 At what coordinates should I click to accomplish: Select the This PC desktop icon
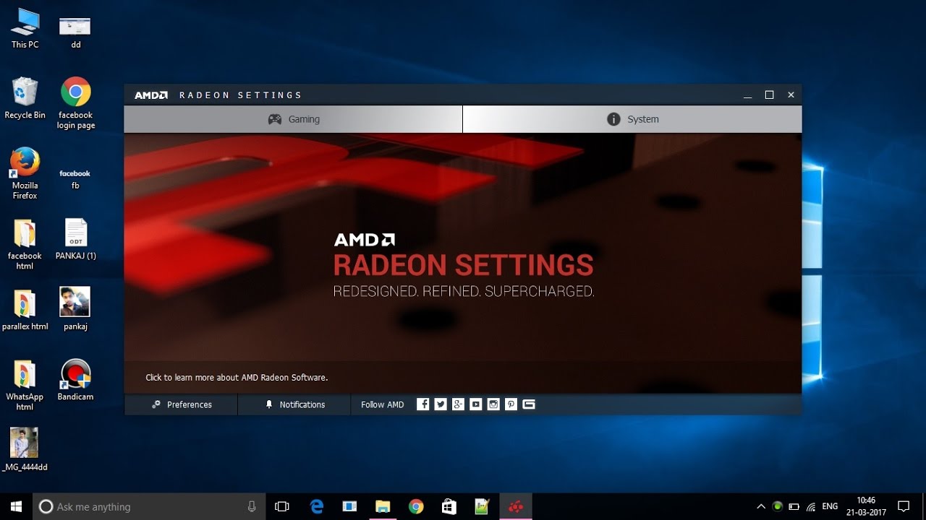tap(25, 29)
